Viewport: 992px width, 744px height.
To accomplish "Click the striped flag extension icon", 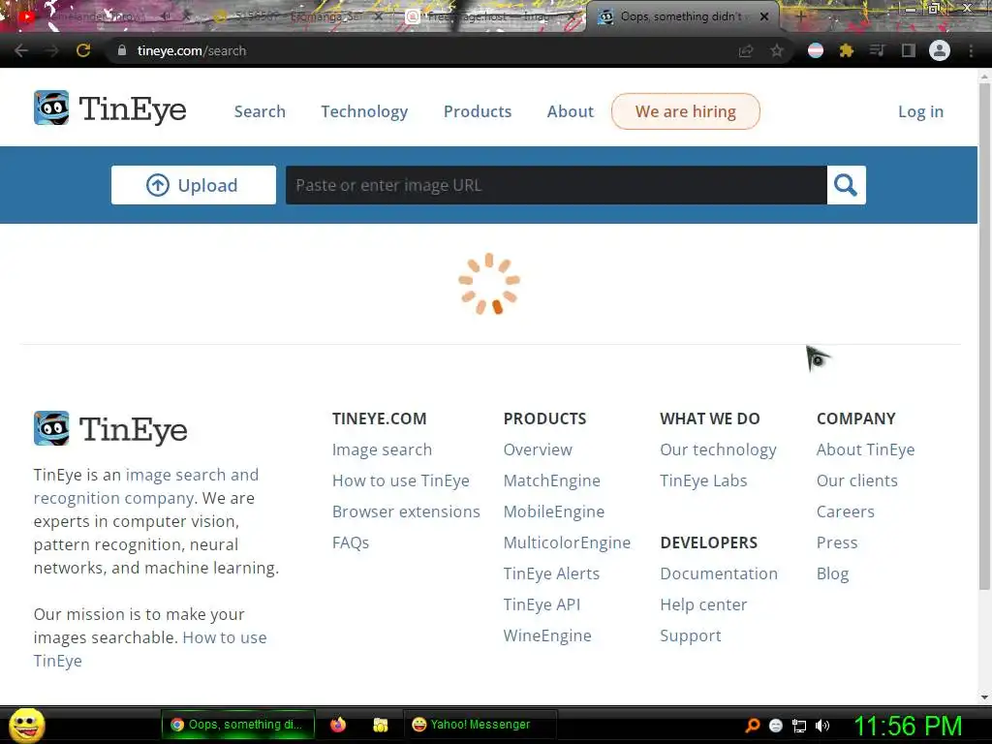I will [816, 50].
